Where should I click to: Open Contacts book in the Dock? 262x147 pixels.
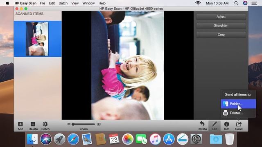[x=100, y=139]
